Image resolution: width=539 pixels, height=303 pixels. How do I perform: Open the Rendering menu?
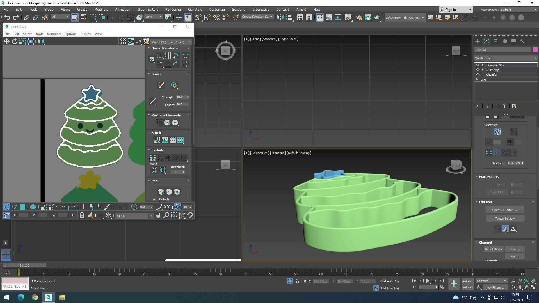[173, 10]
